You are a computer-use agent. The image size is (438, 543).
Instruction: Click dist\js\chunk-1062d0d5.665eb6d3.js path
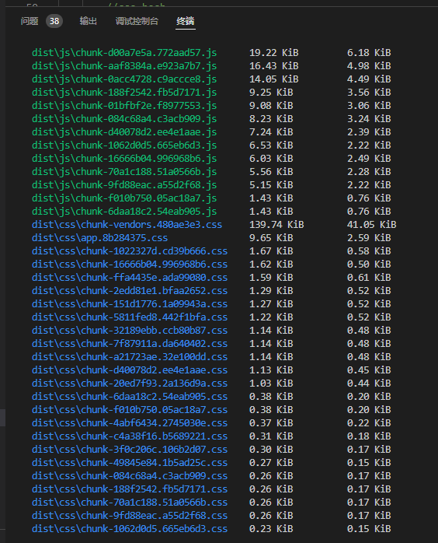click(x=124, y=145)
